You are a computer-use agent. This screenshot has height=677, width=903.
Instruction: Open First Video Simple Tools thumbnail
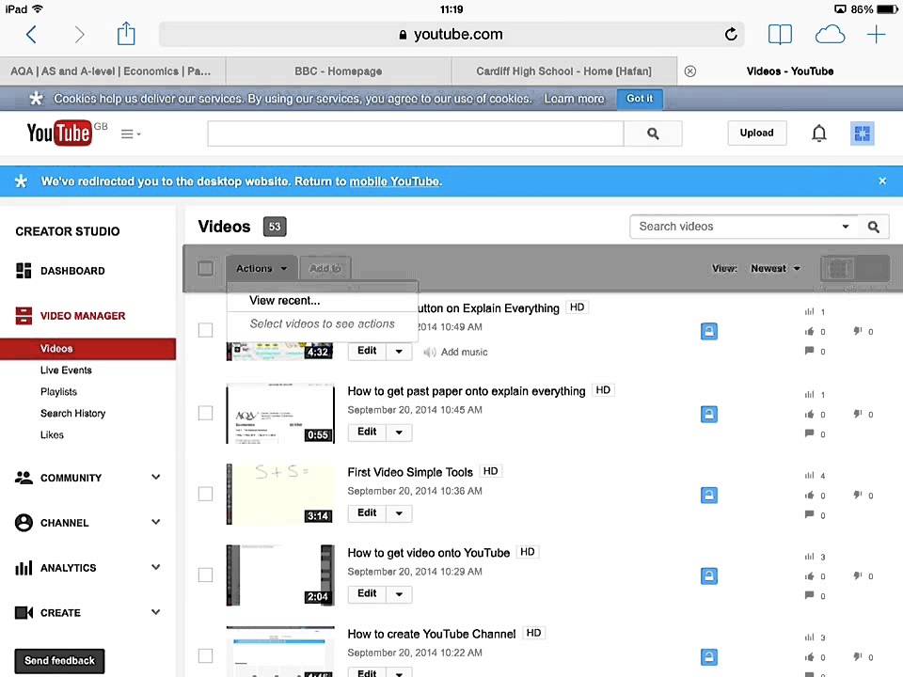[x=280, y=494]
